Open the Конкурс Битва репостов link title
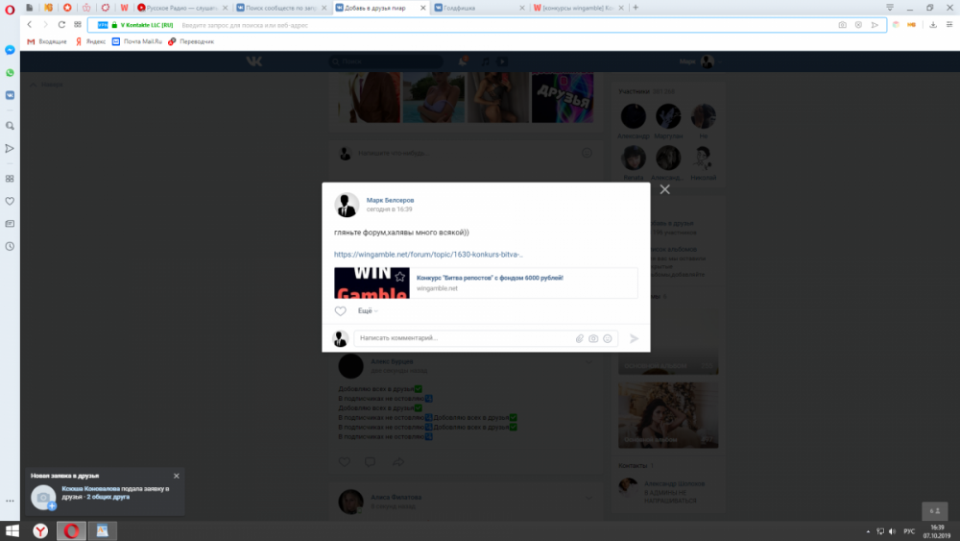Screen dimensions: 960x541 click(490, 278)
